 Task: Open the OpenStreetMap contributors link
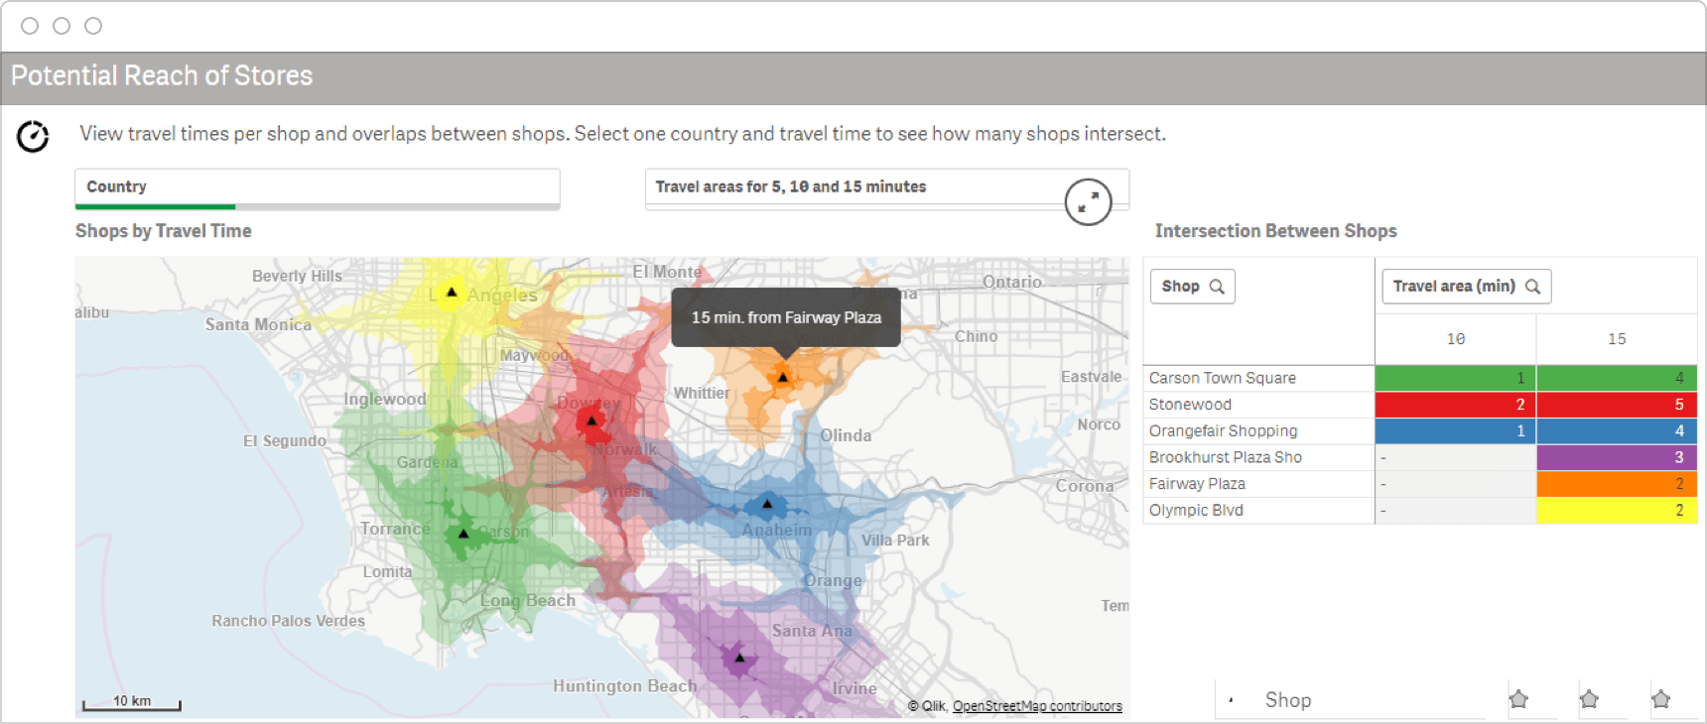(1037, 706)
